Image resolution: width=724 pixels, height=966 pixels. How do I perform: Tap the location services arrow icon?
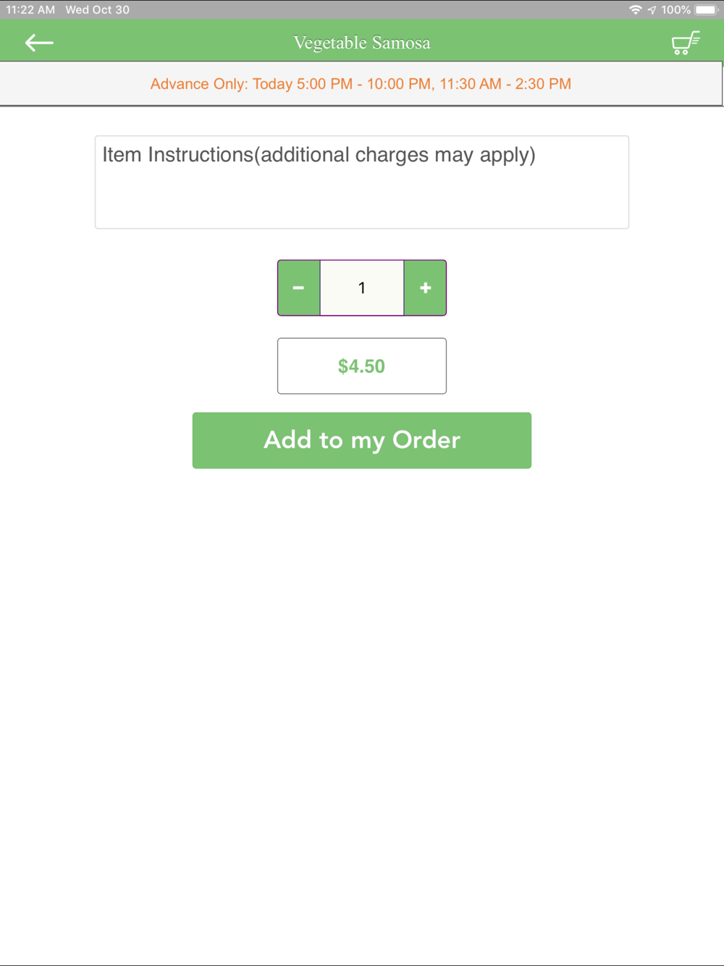coord(652,10)
